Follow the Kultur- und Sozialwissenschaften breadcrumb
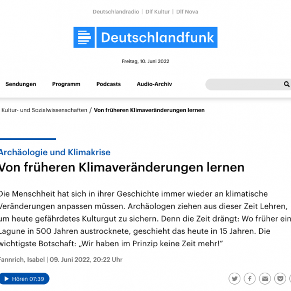Screen dimensions: 291x291 [x=44, y=110]
